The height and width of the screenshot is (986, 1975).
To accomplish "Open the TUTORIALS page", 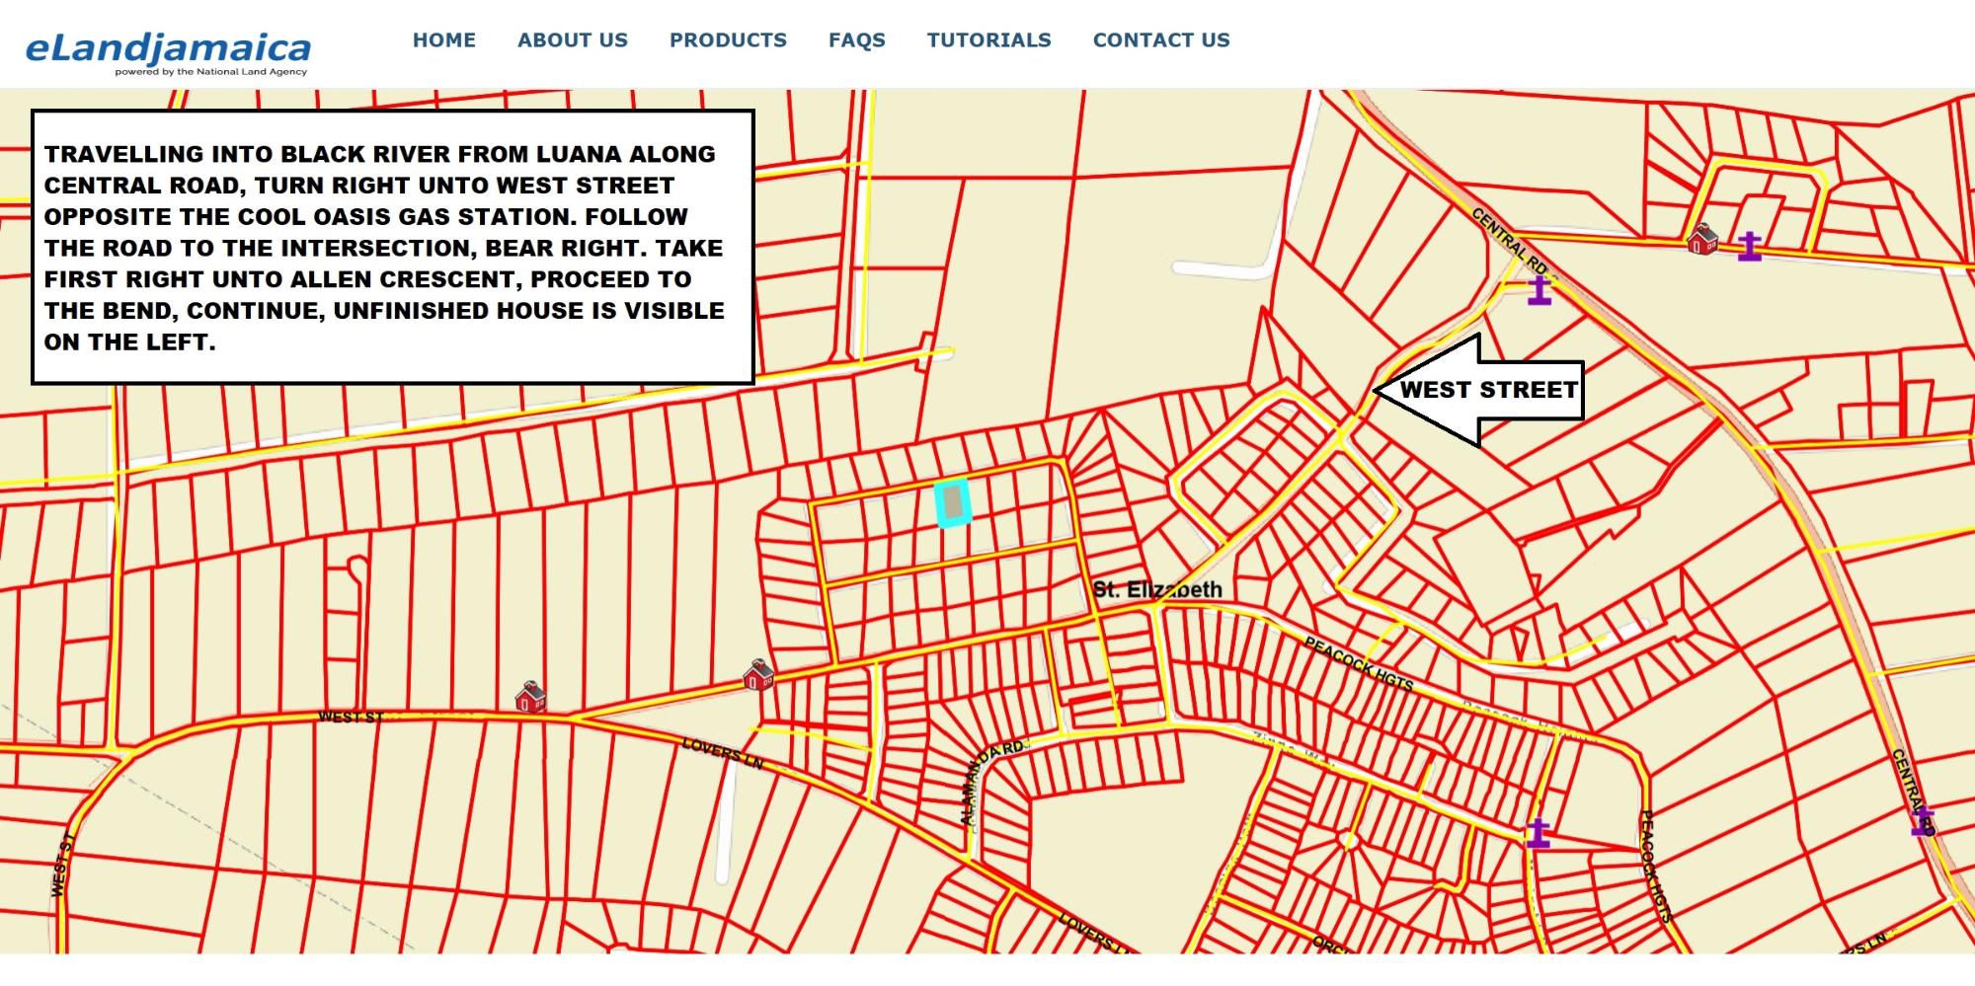I will click(988, 40).
